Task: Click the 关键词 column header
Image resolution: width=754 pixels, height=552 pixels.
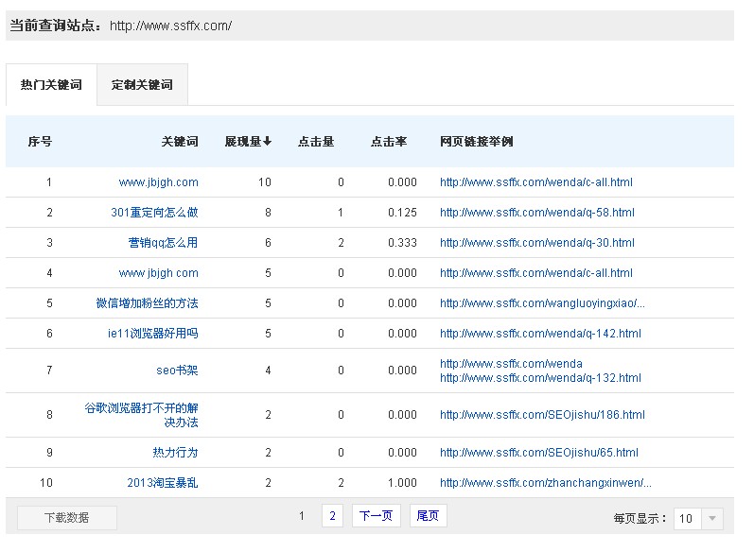Action: (180, 141)
